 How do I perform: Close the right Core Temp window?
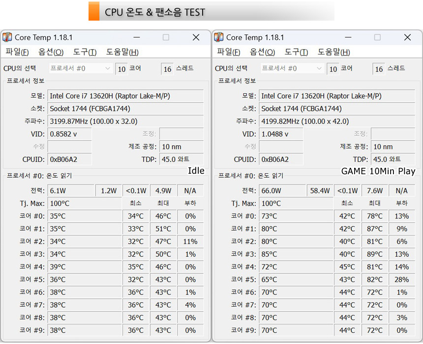point(407,38)
